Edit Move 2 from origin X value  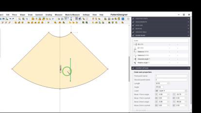click(163, 102)
